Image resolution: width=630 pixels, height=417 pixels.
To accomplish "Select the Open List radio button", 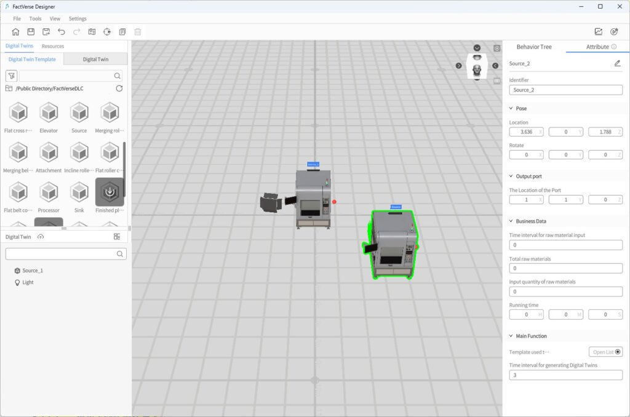I will 618,352.
